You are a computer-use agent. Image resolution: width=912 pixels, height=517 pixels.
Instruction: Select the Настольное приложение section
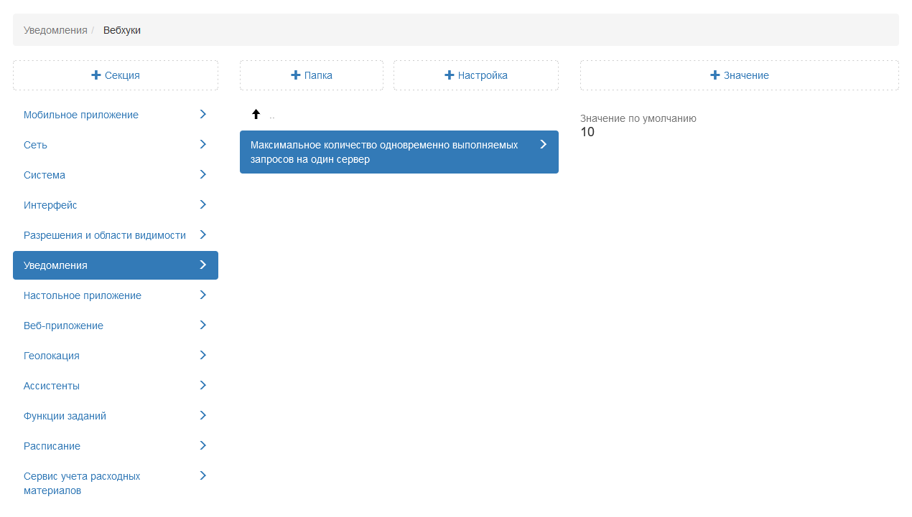[83, 295]
